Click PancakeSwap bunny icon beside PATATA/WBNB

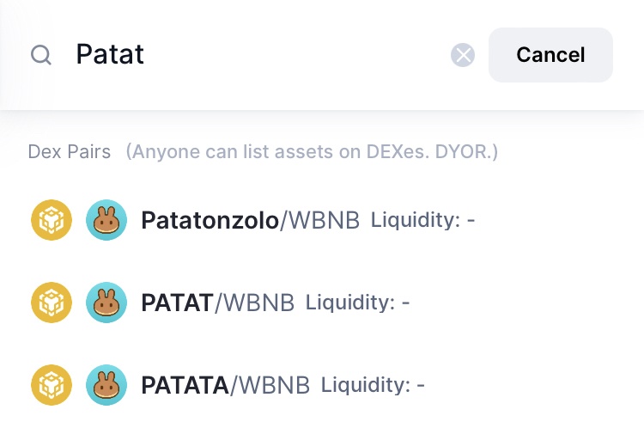106,385
